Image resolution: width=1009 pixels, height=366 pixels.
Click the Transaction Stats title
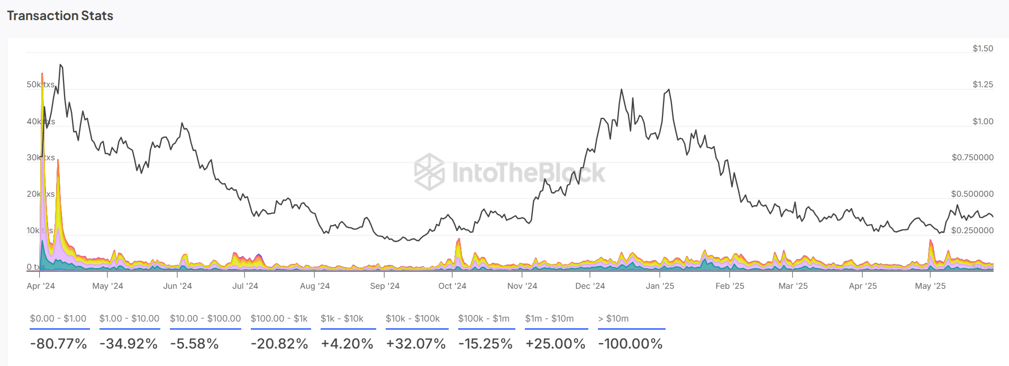(60, 16)
